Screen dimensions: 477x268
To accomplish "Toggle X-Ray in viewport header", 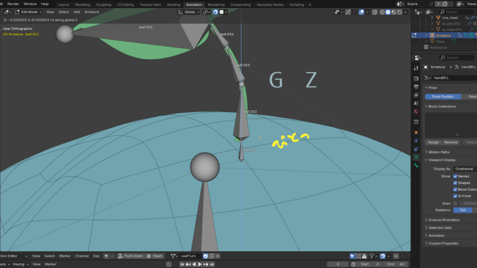I will [375, 12].
